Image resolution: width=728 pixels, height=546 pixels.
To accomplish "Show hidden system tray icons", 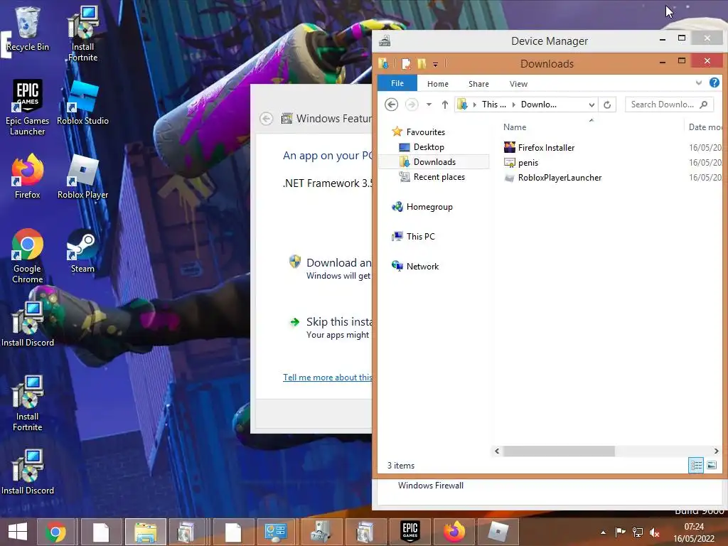I will (603, 532).
